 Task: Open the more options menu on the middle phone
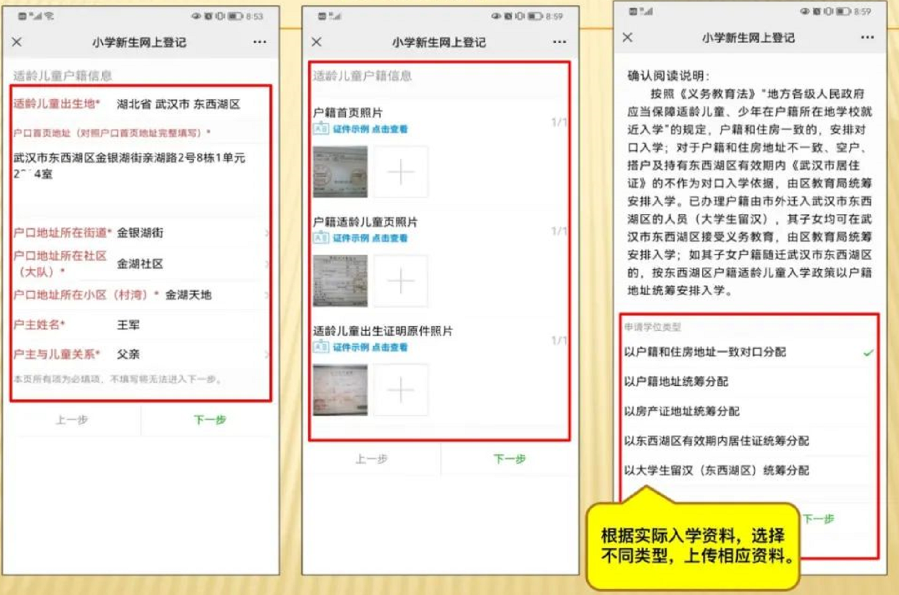pos(560,42)
